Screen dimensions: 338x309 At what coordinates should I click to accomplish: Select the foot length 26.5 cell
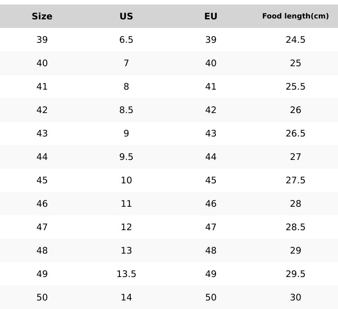point(295,133)
